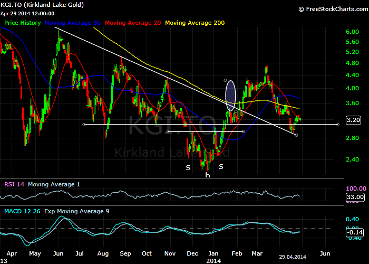This screenshot has width=369, height=264.
Task: Click the white ellipse annotation near February
Action: pyautogui.click(x=231, y=96)
